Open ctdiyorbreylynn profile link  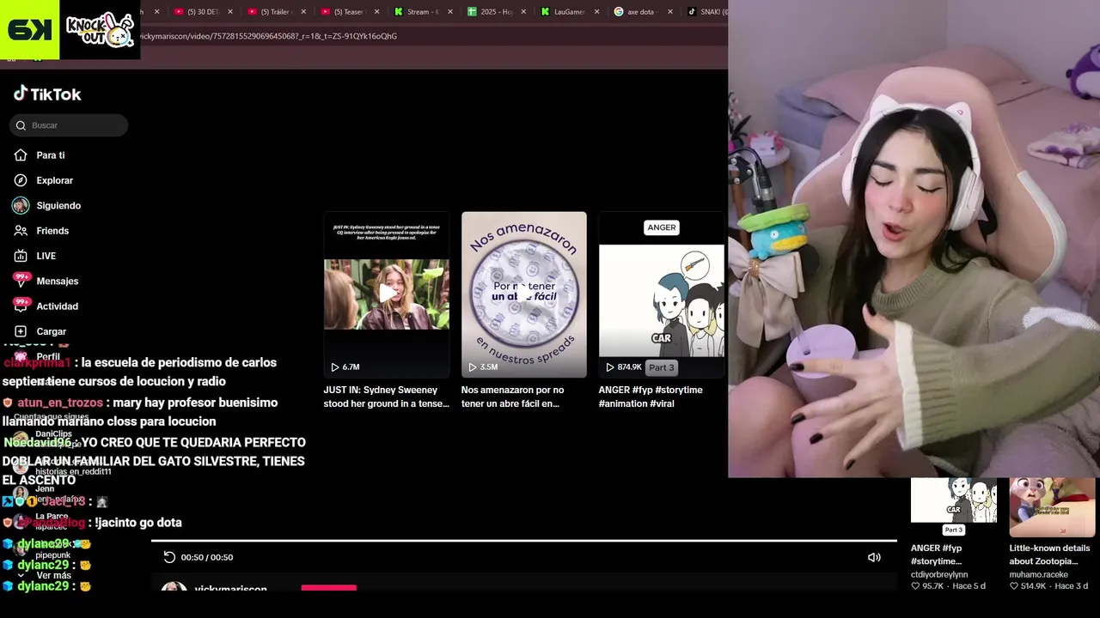pos(939,574)
